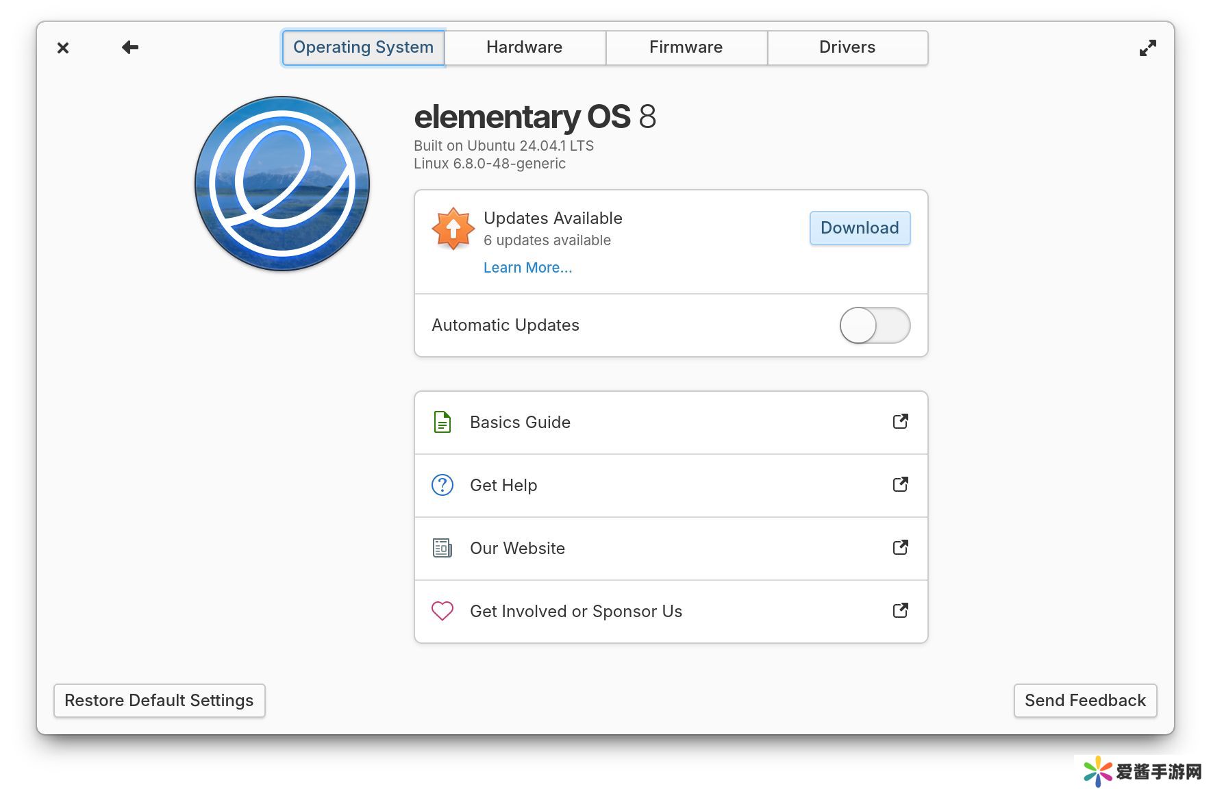Click the Our Website newspaper icon
The height and width of the screenshot is (789, 1211).
click(x=442, y=548)
